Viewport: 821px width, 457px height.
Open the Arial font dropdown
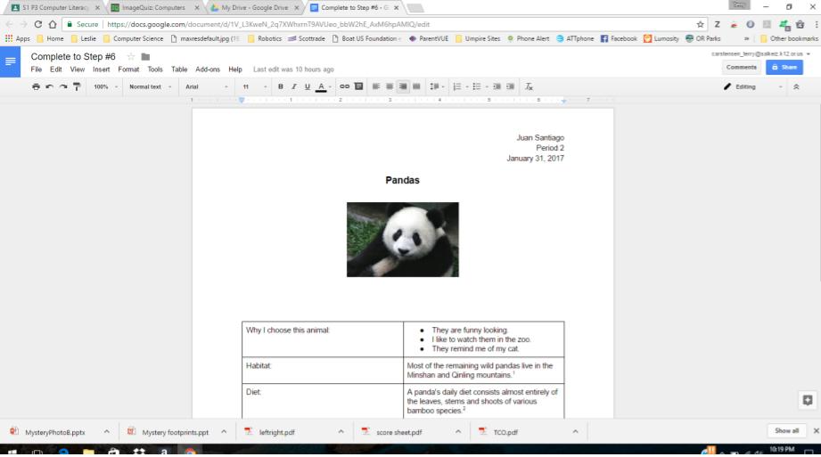pyautogui.click(x=206, y=86)
